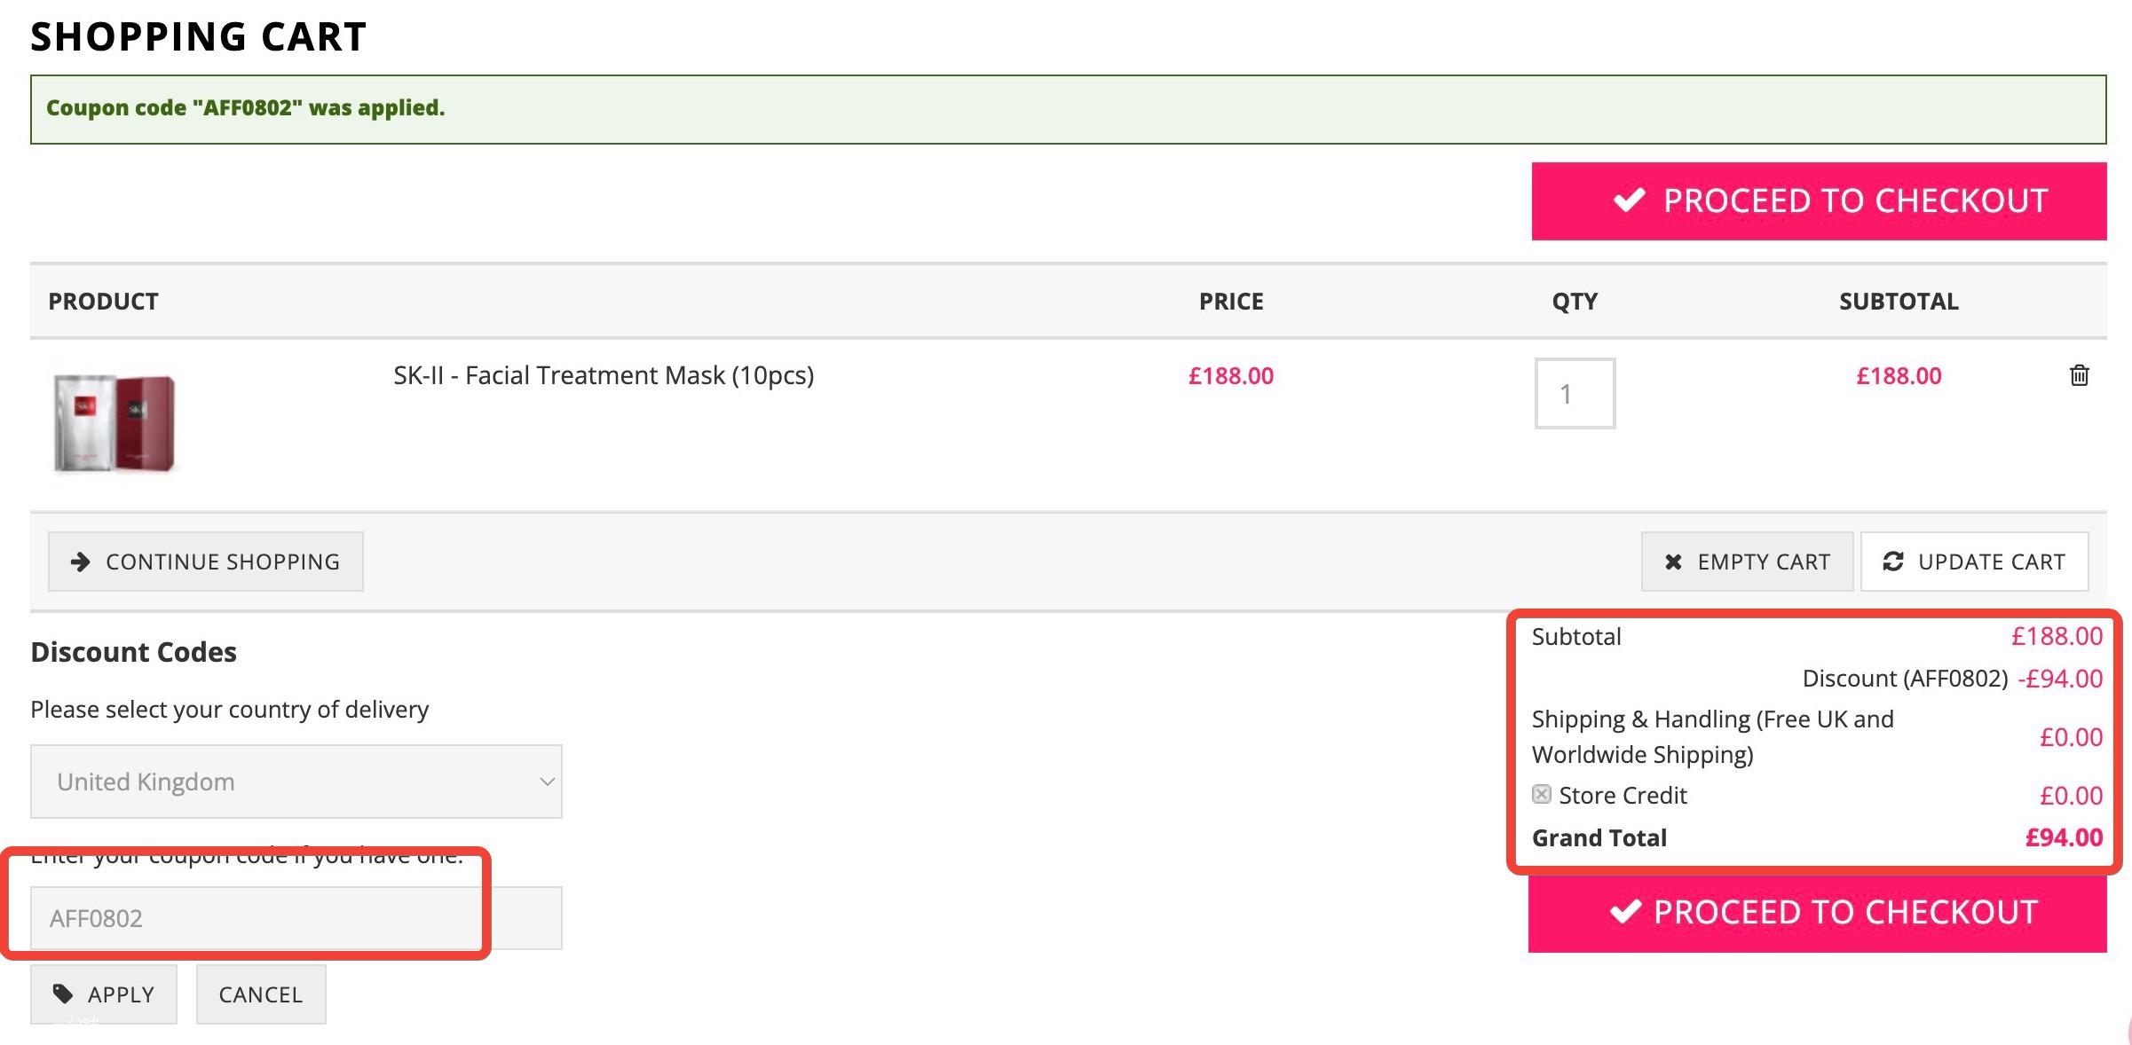This screenshot has height=1045, width=2132.
Task: Click the QTY column header
Action: point(1575,302)
